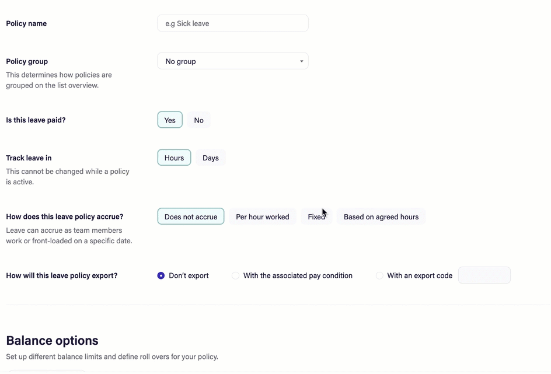Click the 'Balance options' section heading

click(x=52, y=340)
